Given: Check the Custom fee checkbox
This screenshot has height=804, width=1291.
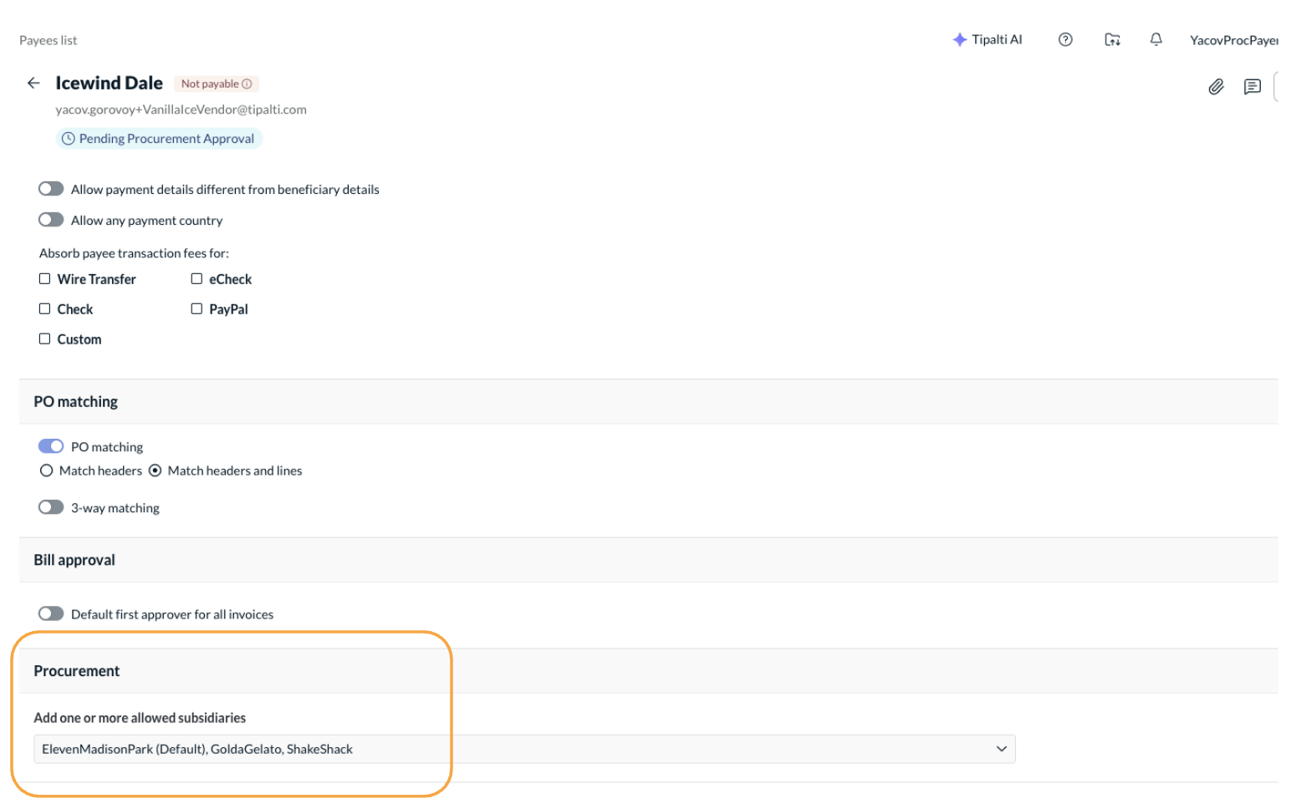Looking at the screenshot, I should (x=45, y=338).
